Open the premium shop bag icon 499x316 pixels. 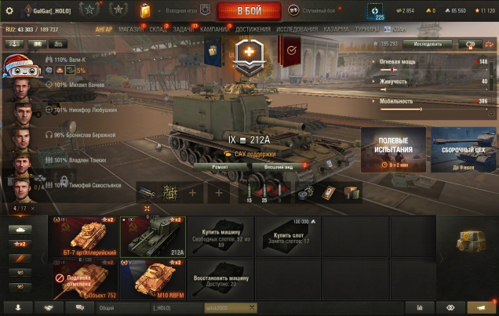(x=145, y=10)
